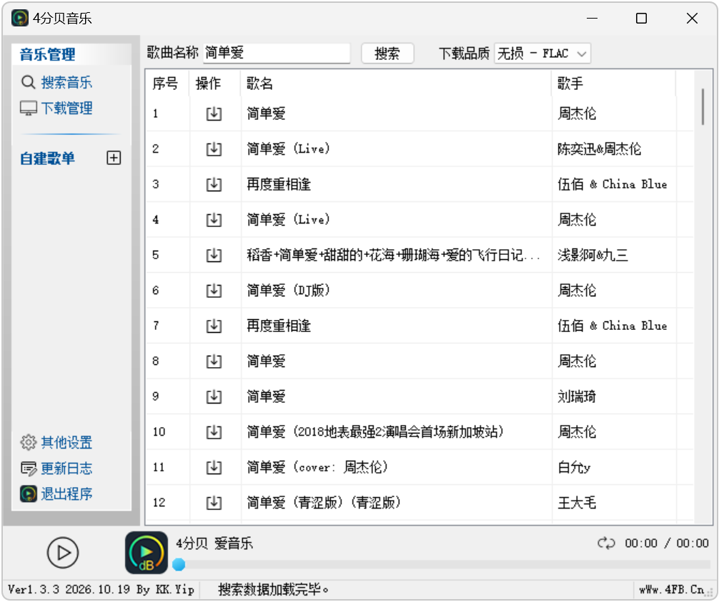Download row 2 简单爱 (Live) by 陈奕迅&周杰伦

(214, 149)
